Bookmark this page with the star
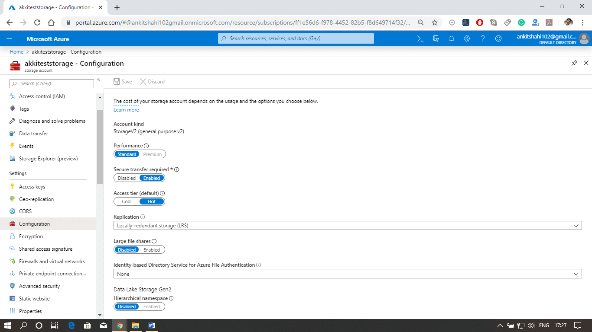 coord(435,22)
